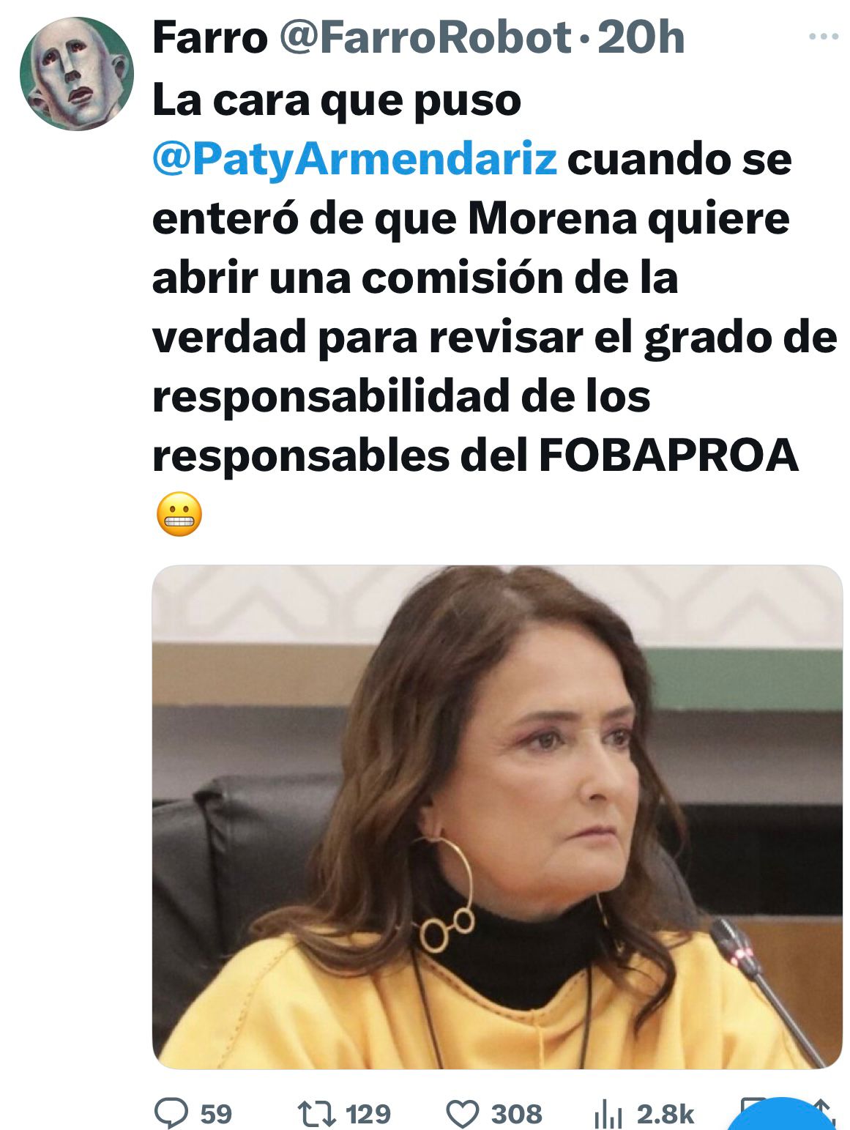Viewport: 850px width, 1130px height.
Task: Open the attached photo of the woman
Action: (497, 817)
